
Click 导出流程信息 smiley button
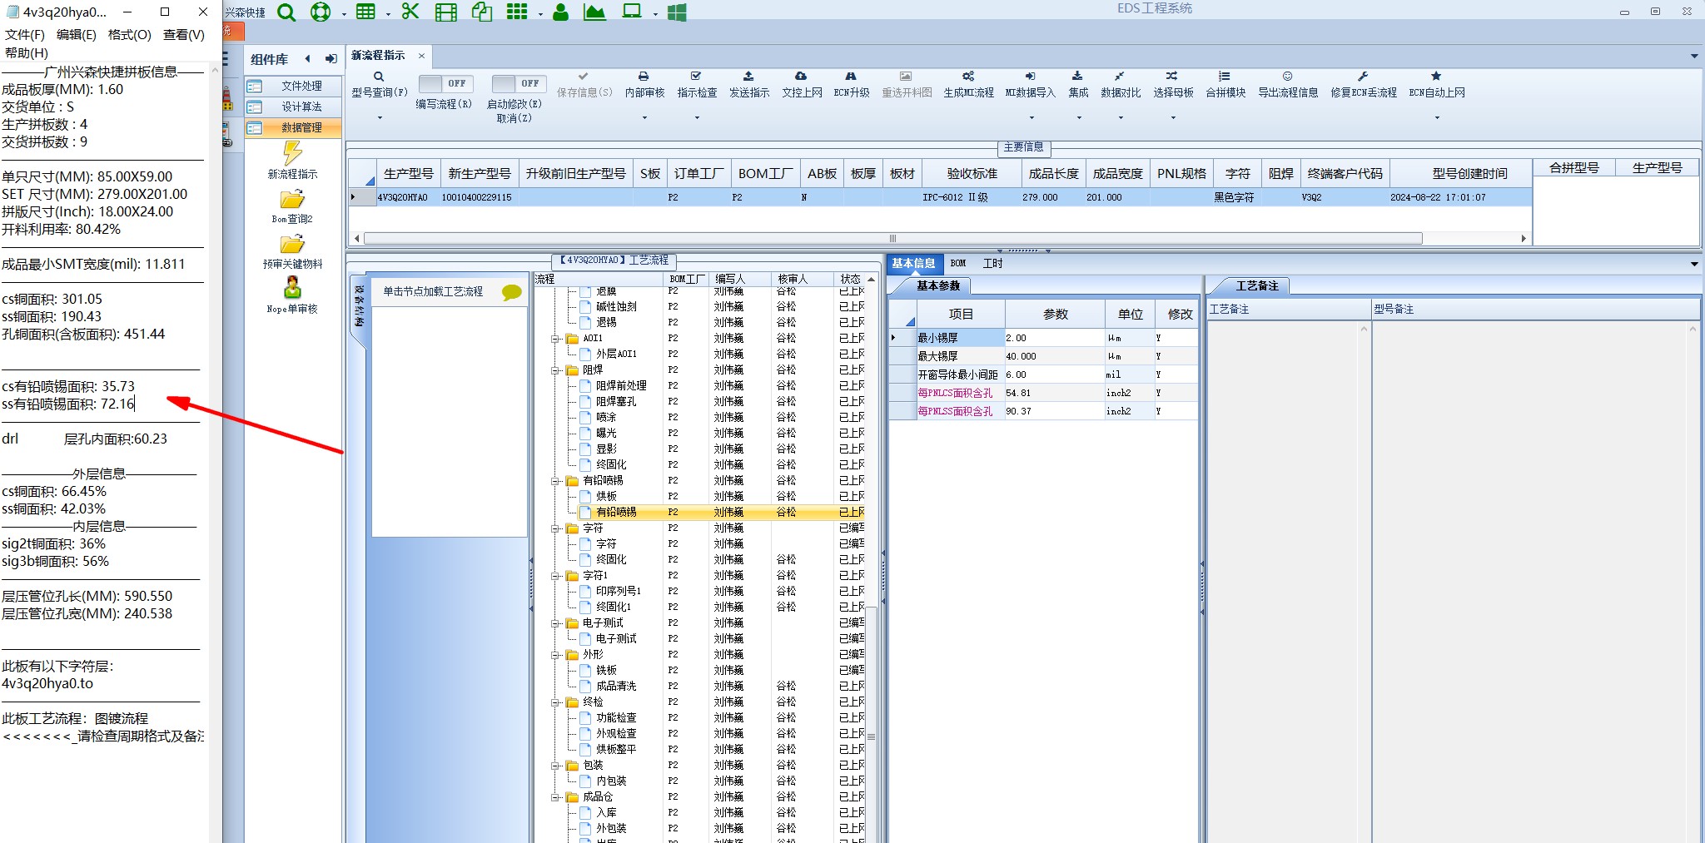pos(1288,84)
